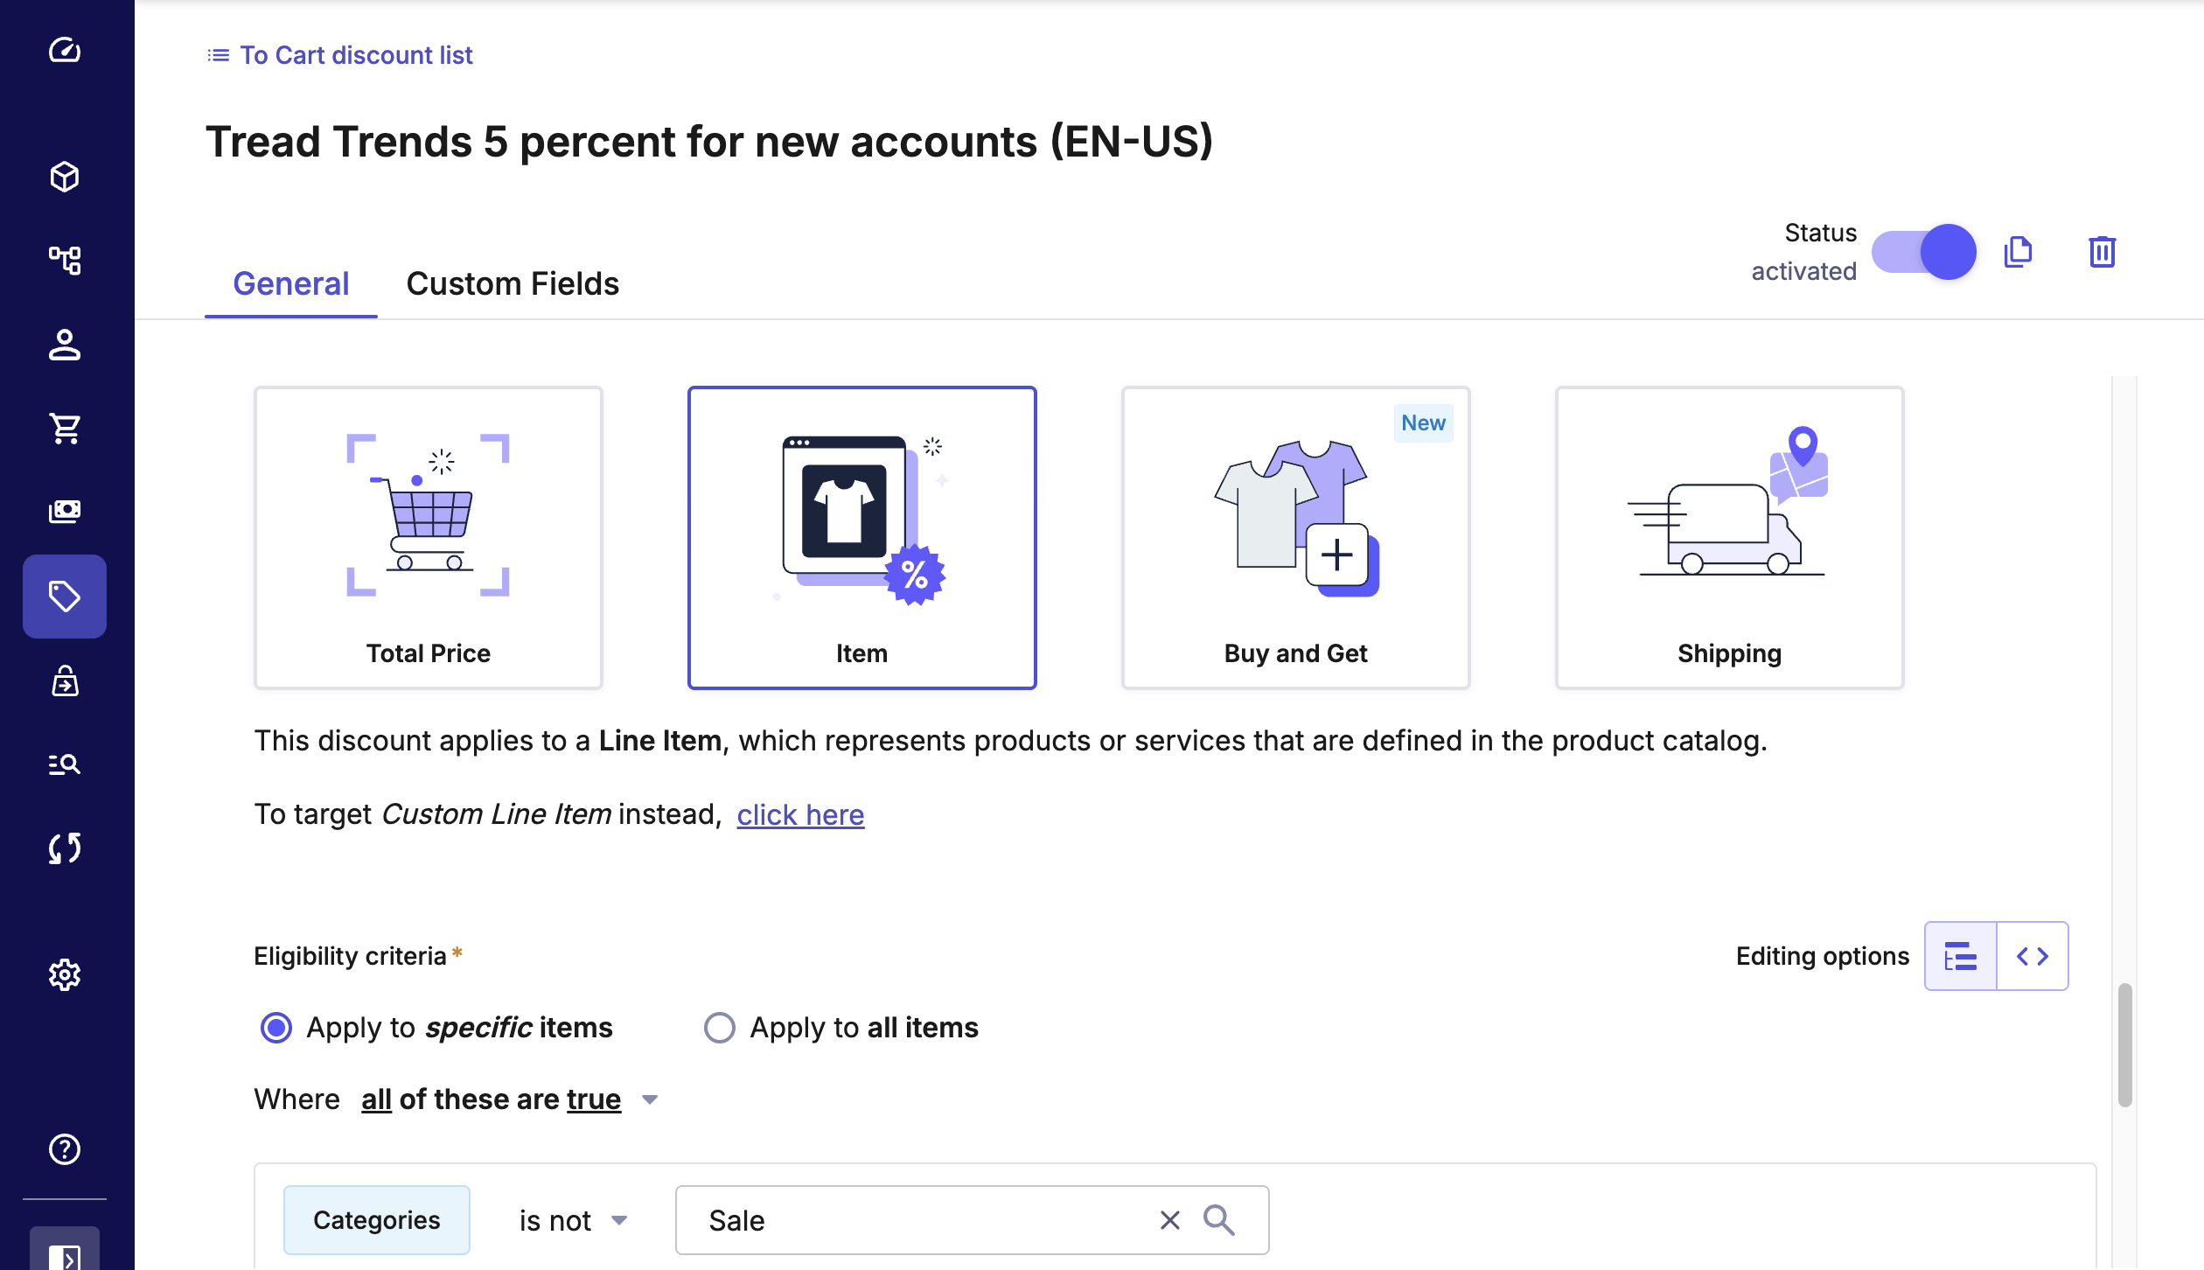Expand the 'all of these are true' dropdown
The height and width of the screenshot is (1270, 2204).
click(x=649, y=1100)
